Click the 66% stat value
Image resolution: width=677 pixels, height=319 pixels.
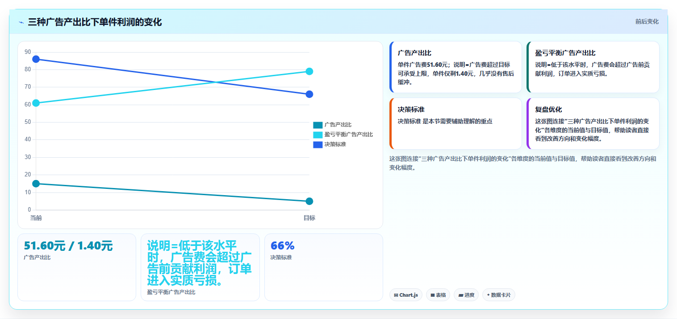(x=283, y=246)
